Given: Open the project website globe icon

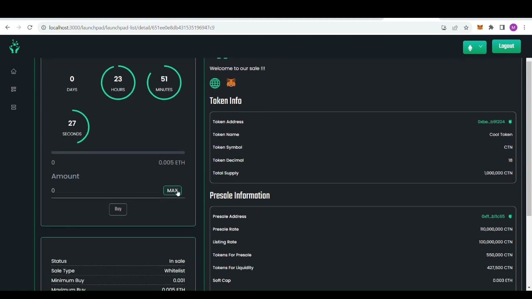Looking at the screenshot, I should 215,83.
